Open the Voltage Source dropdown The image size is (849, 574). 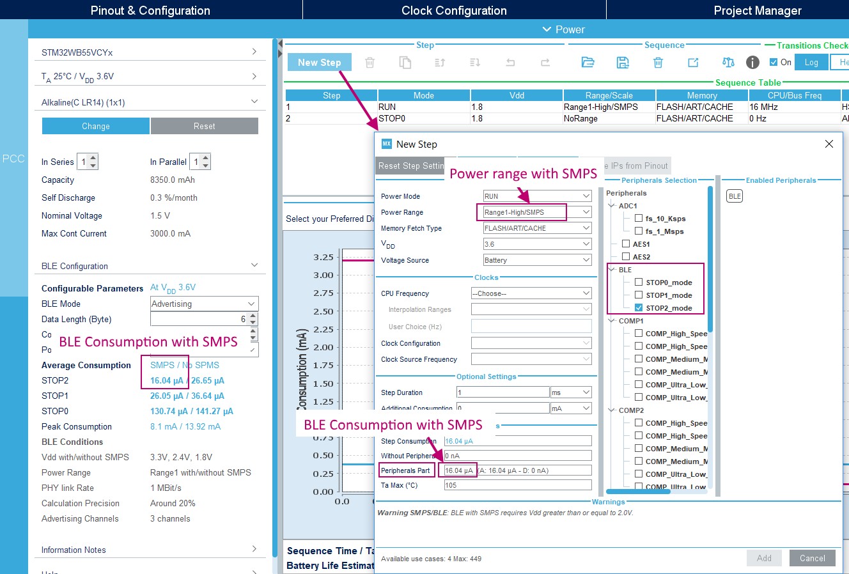coord(537,260)
